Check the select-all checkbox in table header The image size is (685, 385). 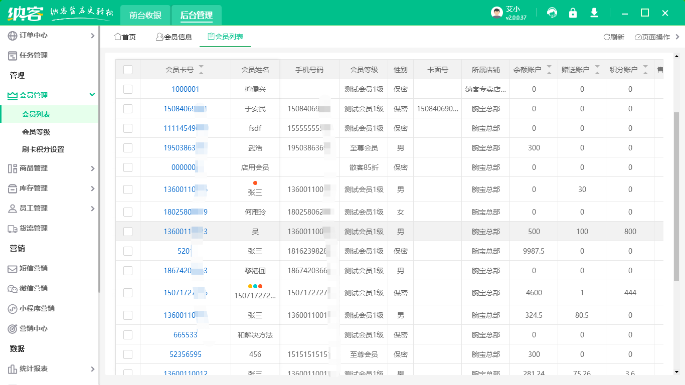coord(128,70)
